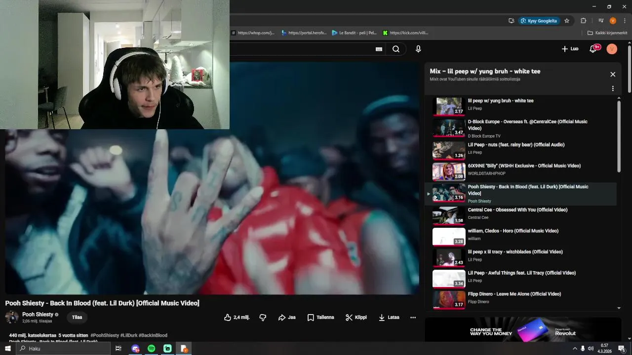
Task: Click the playlist panel scrollbar thumb
Action: tap(619, 136)
